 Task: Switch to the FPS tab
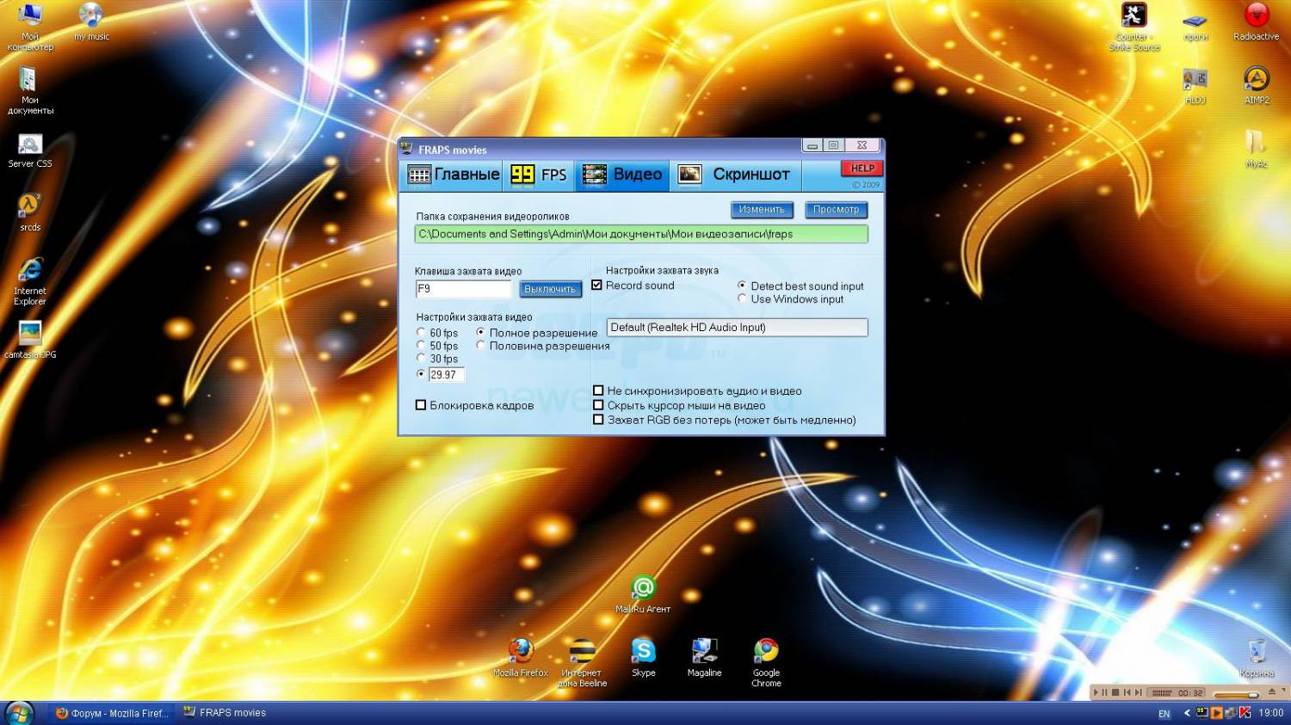coord(539,175)
